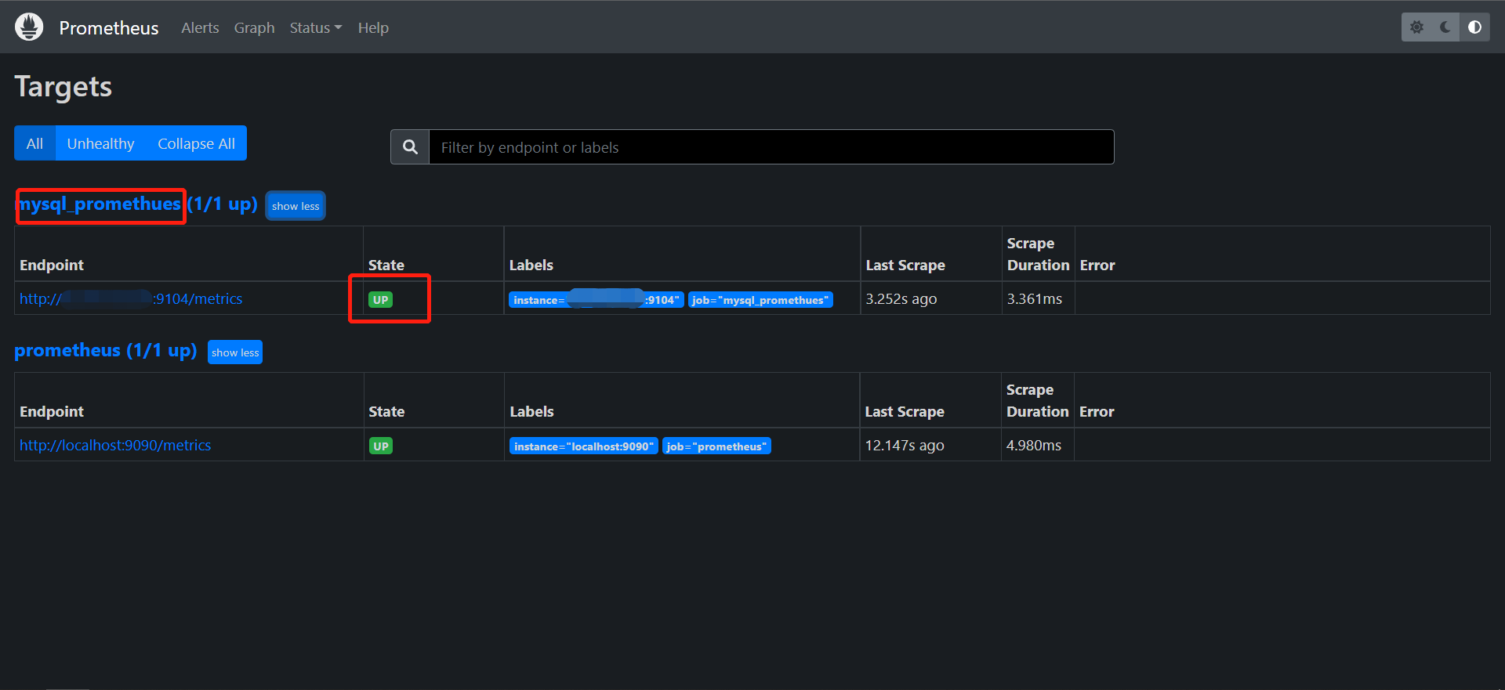Expand the Status dropdown menu
This screenshot has width=1505, height=690.
pyautogui.click(x=315, y=27)
